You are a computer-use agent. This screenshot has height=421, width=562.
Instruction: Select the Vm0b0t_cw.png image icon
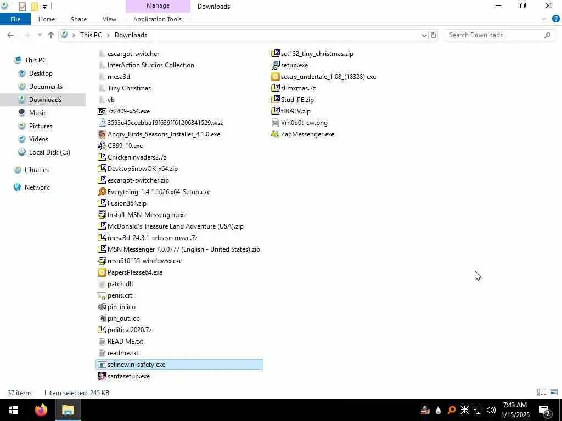tap(275, 123)
